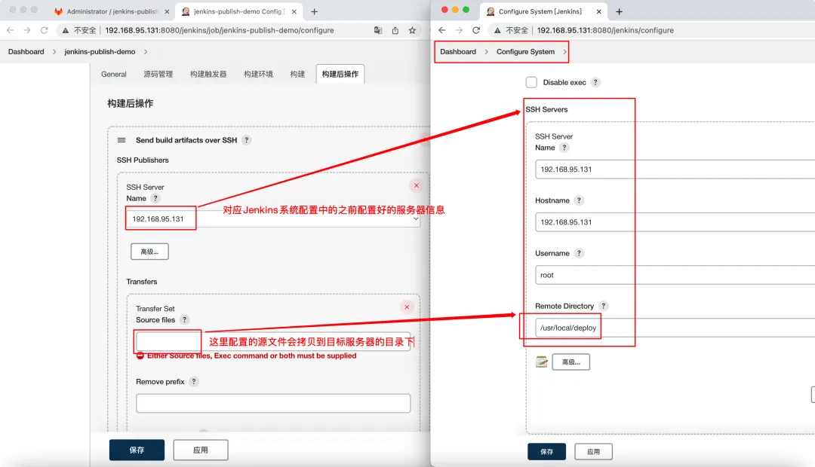Click the Username field containing root

coord(675,275)
